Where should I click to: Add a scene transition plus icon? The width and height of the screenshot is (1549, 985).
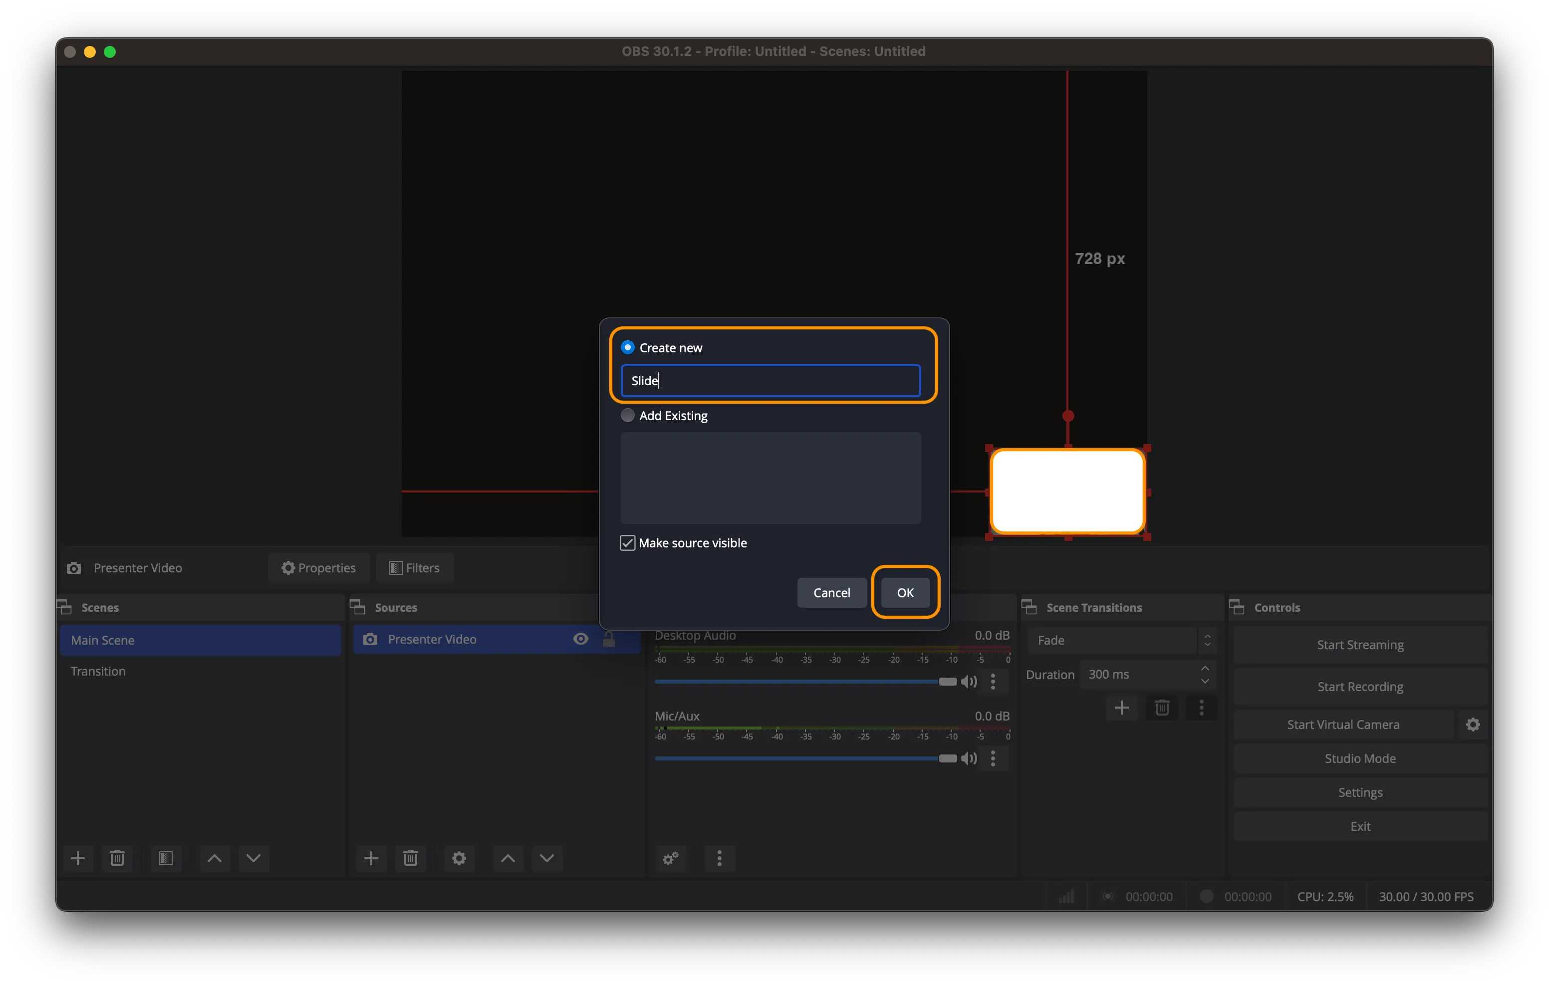(x=1121, y=708)
